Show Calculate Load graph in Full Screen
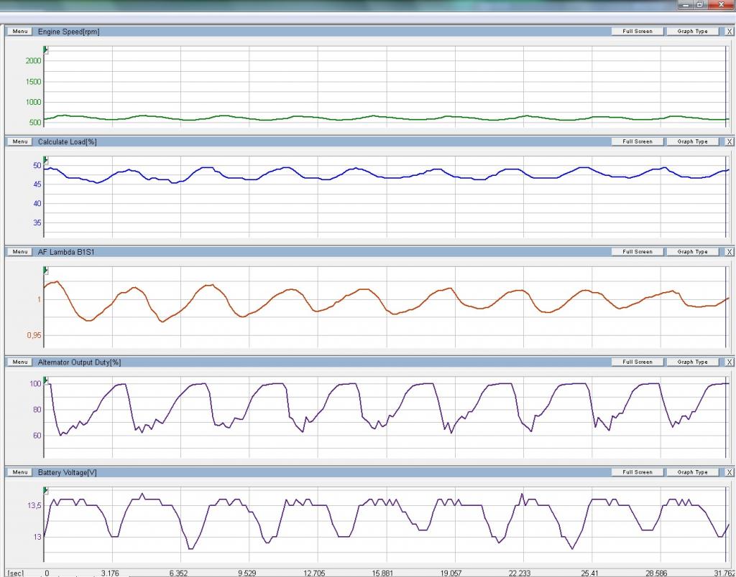Viewport: 736px width, 577px height. 638,141
